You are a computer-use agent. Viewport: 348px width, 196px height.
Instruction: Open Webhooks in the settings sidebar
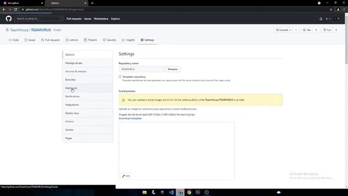point(88,88)
